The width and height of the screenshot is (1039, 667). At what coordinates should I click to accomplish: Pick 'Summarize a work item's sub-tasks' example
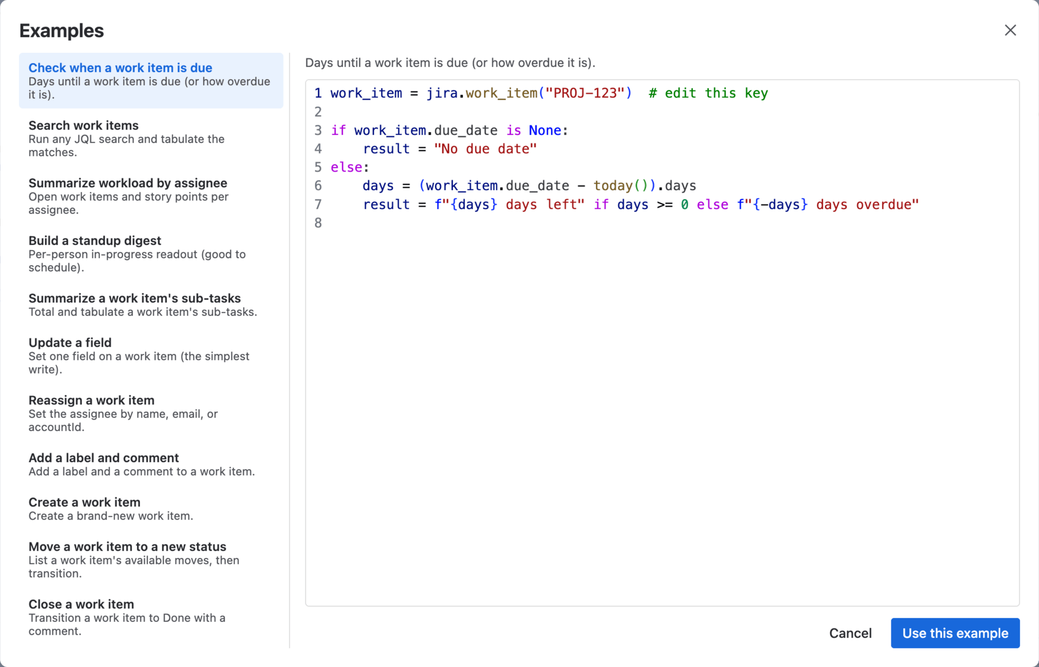tap(151, 305)
